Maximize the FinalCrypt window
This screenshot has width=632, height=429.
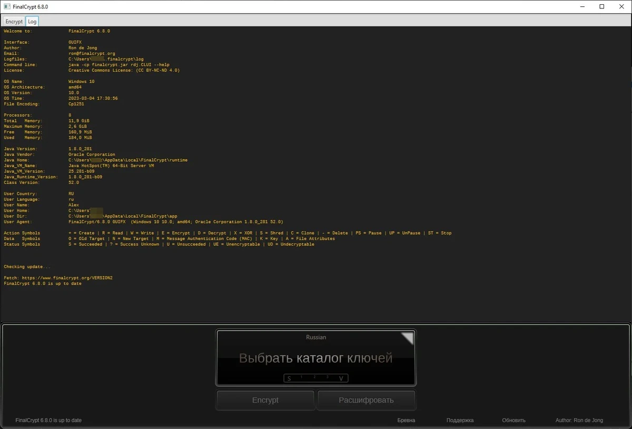601,7
